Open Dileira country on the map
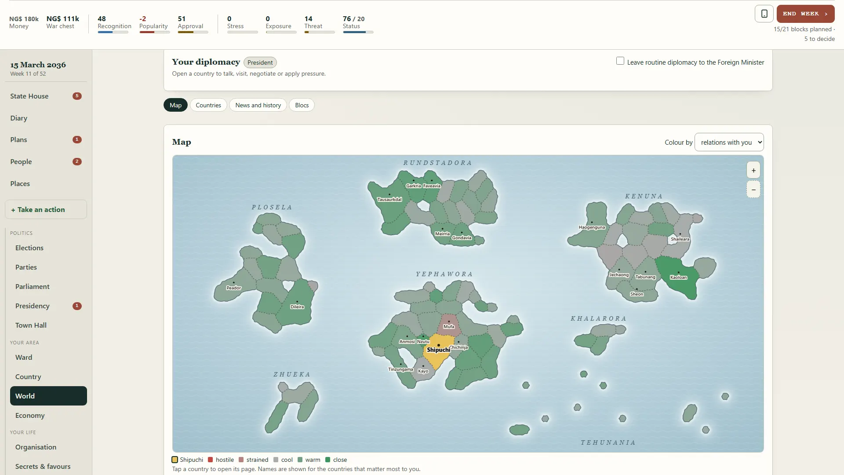This screenshot has height=475, width=844. (297, 303)
